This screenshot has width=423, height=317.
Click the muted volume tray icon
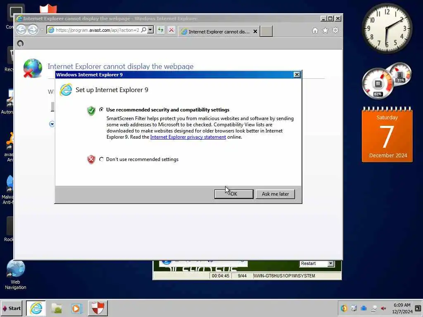click(x=383, y=308)
